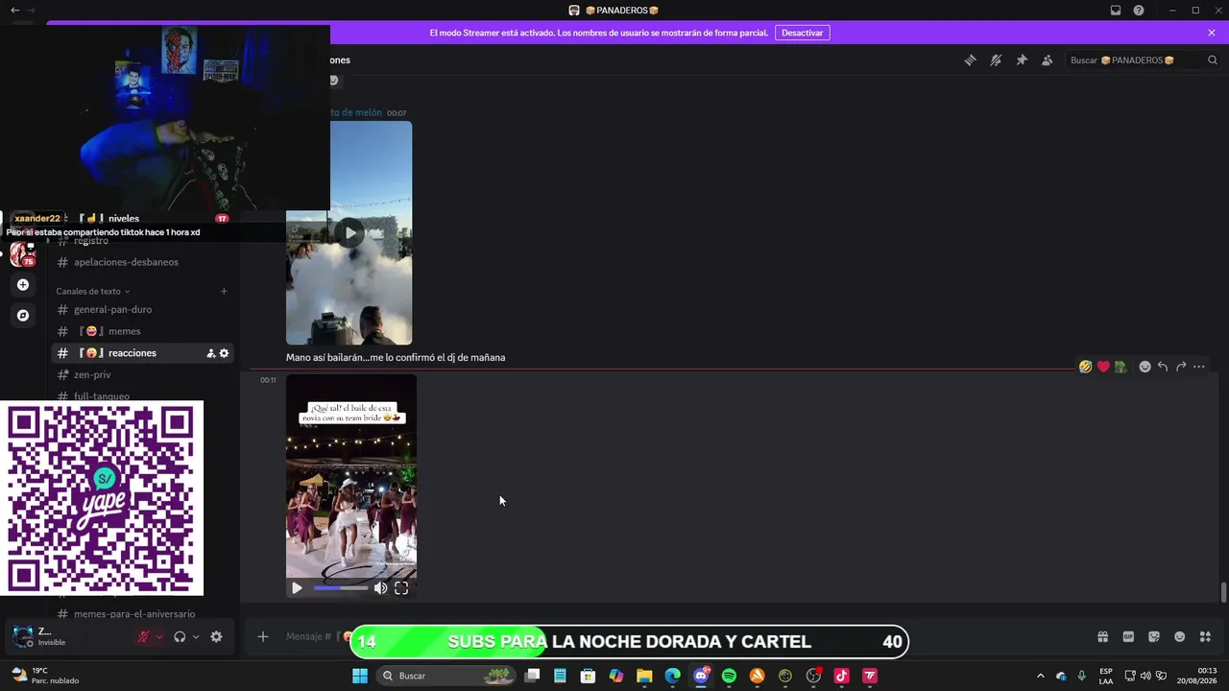Click the chat vertical scrollbar thumb
Image resolution: width=1229 pixels, height=691 pixels.
coord(1223,592)
